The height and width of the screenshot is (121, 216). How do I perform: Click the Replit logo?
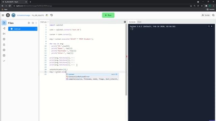(x=8, y=15)
